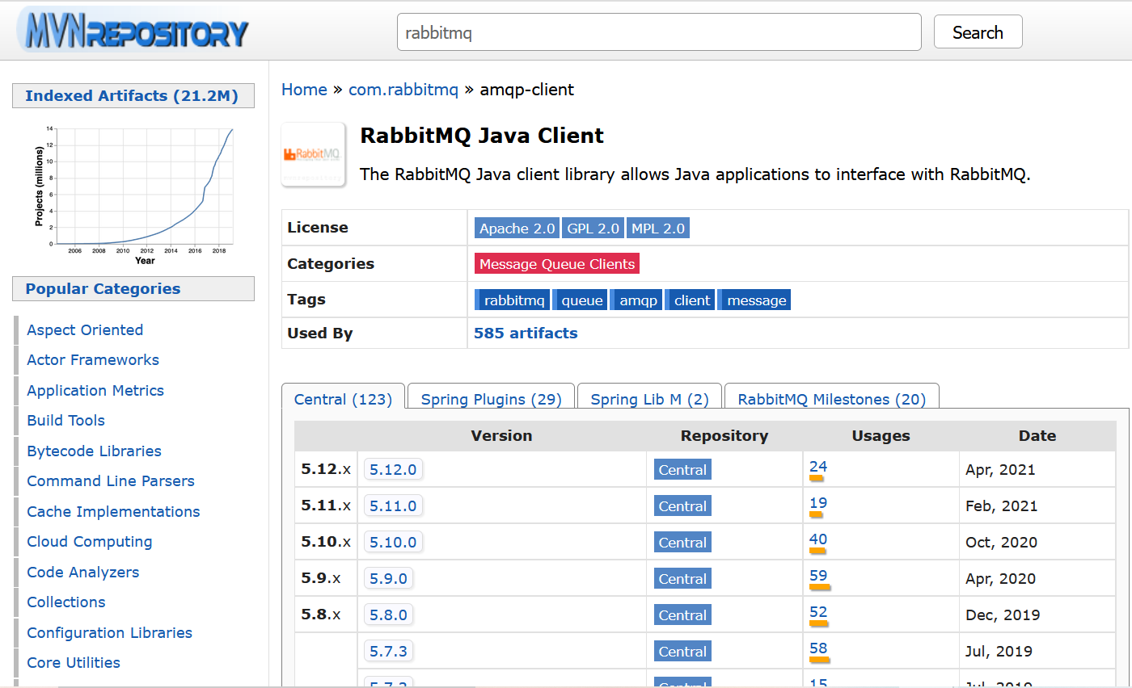Screen dimensions: 1132x688
Task: Open Aspect Oriented category
Action: [85, 330]
